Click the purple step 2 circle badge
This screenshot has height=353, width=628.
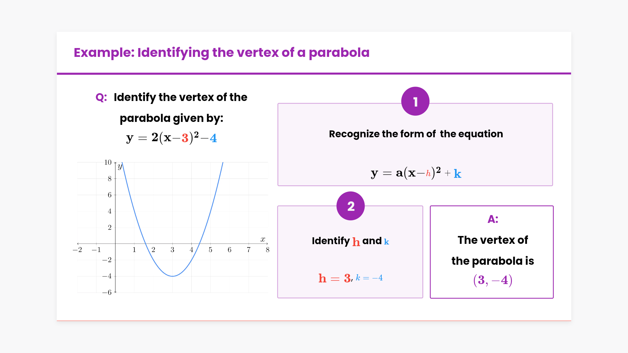coord(350,206)
